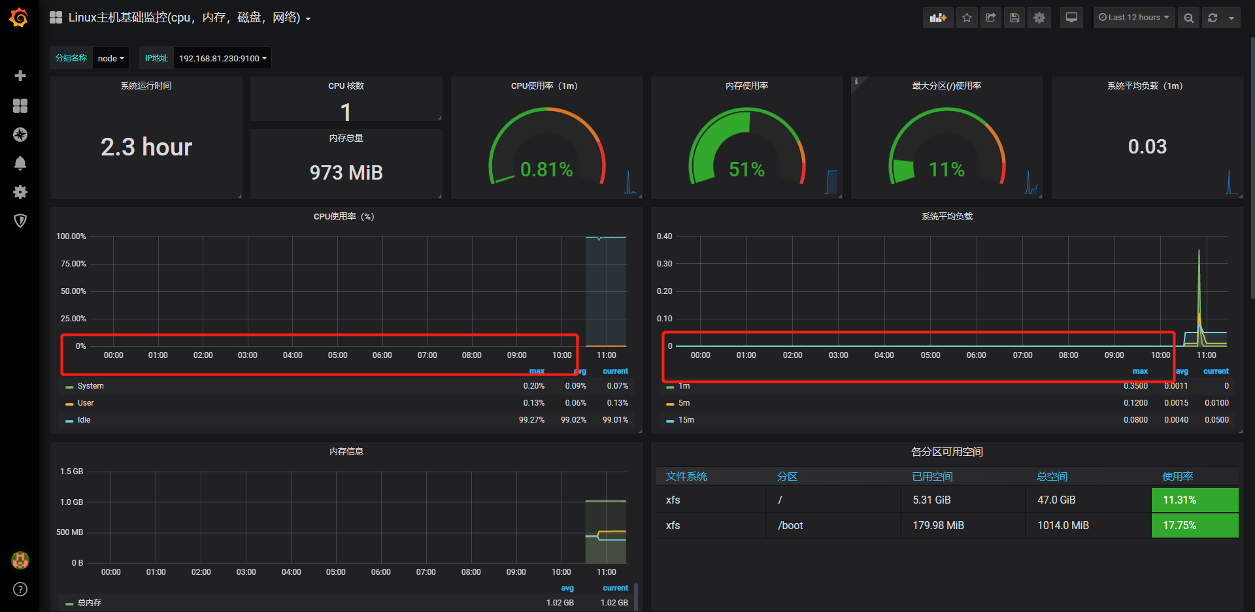
Task: Open the 192.168.81.230:9100 IP address dropdown
Action: (222, 57)
